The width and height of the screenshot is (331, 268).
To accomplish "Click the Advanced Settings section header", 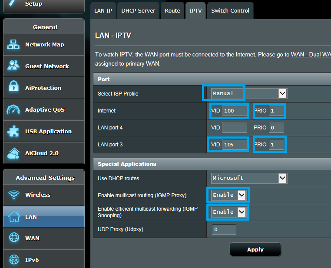I will click(44, 177).
